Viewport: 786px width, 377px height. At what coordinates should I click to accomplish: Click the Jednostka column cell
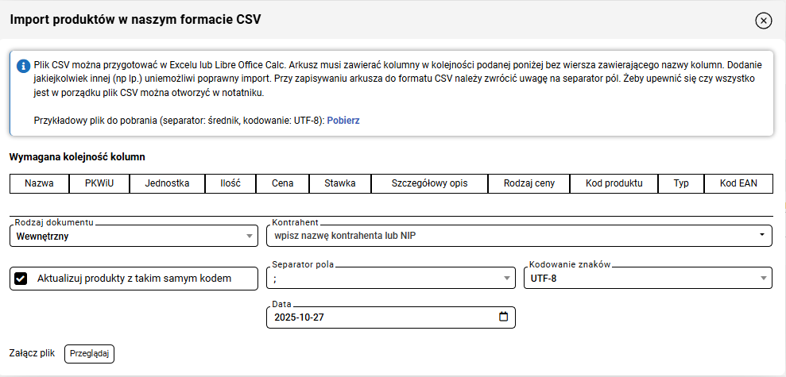(168, 183)
